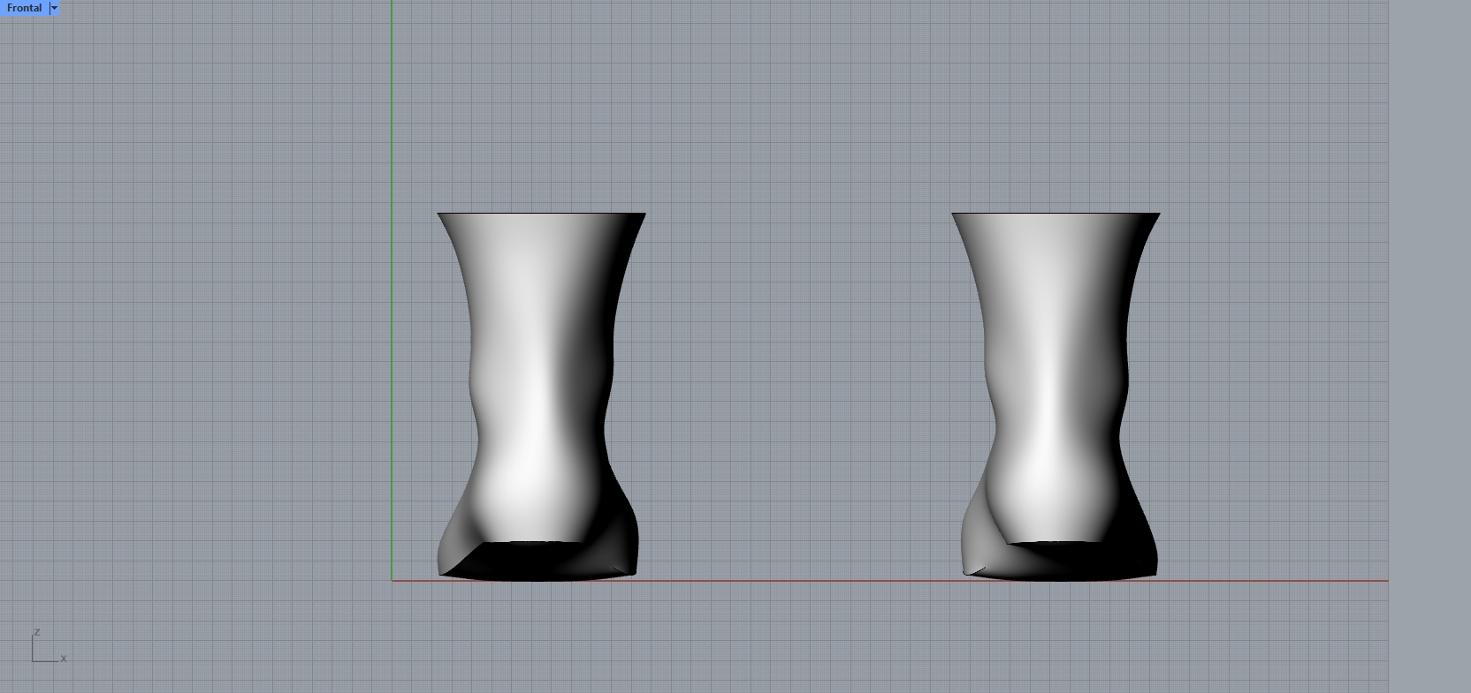Select the right vase object
Viewport: 1471px width, 693px height.
[1056, 396]
